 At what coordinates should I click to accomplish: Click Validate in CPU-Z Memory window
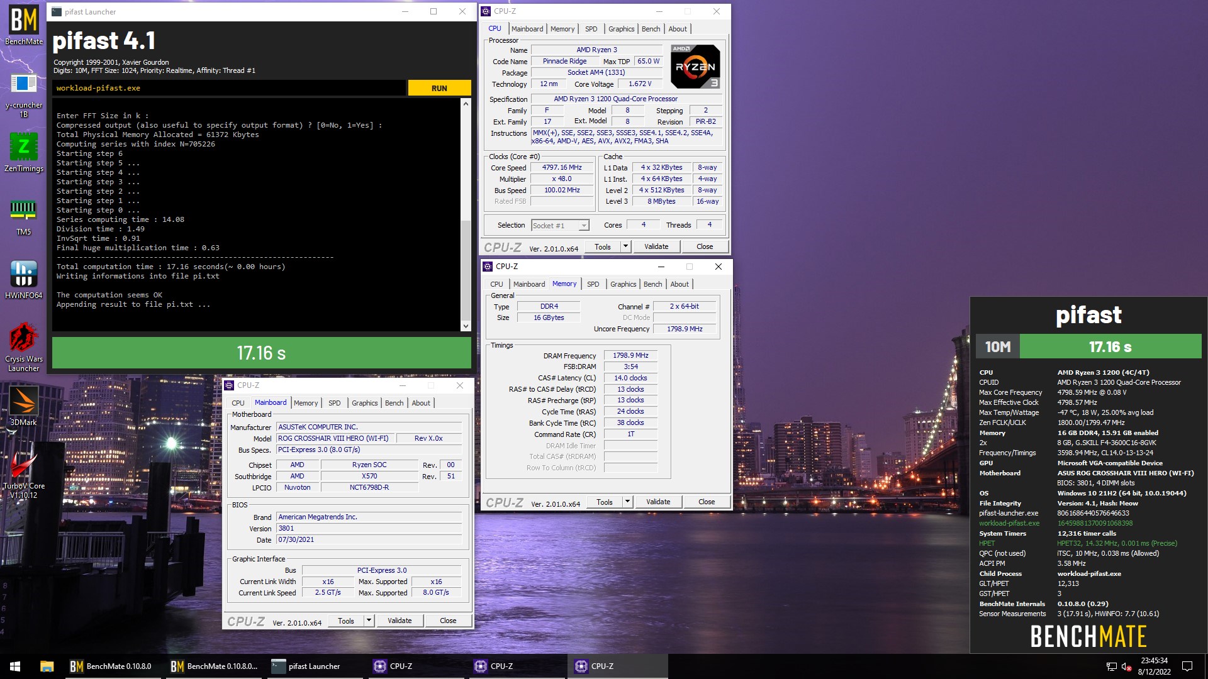(658, 502)
